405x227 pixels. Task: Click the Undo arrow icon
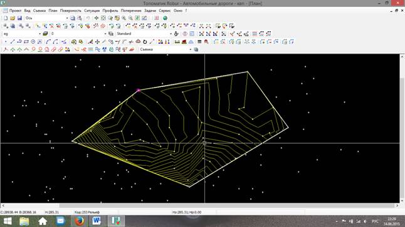[88, 18]
